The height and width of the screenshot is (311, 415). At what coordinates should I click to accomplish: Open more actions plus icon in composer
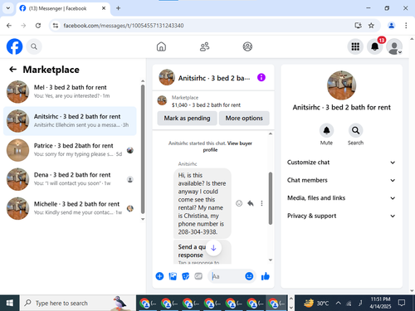point(159,276)
